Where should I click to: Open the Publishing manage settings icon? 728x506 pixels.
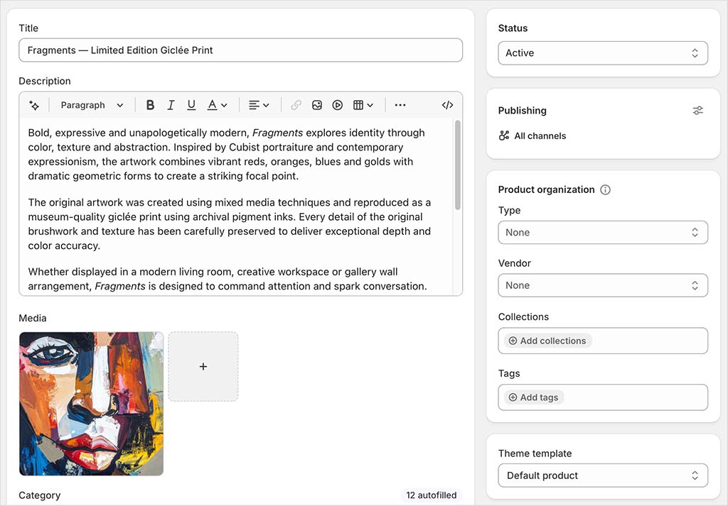(697, 110)
